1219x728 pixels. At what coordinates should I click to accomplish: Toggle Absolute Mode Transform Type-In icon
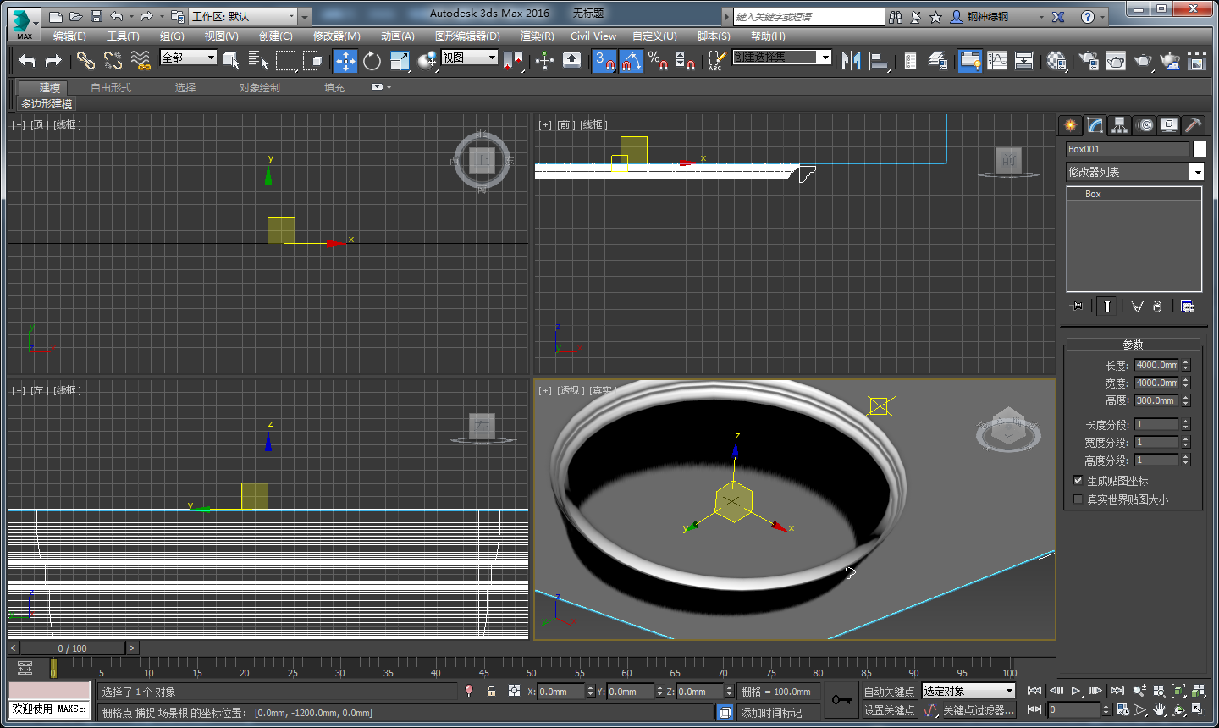coord(514,691)
